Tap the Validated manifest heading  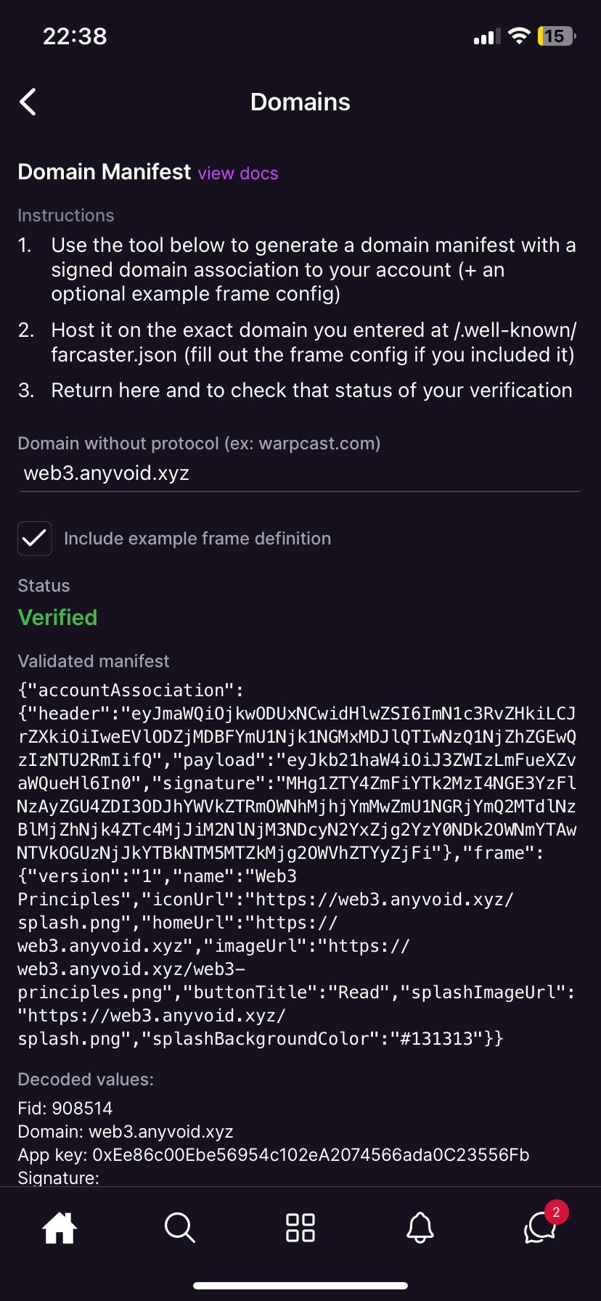click(x=93, y=661)
